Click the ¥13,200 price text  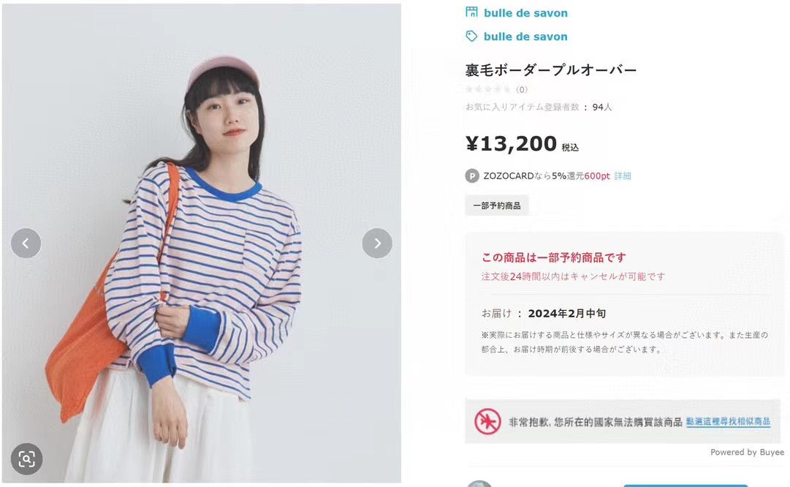pyautogui.click(x=511, y=144)
